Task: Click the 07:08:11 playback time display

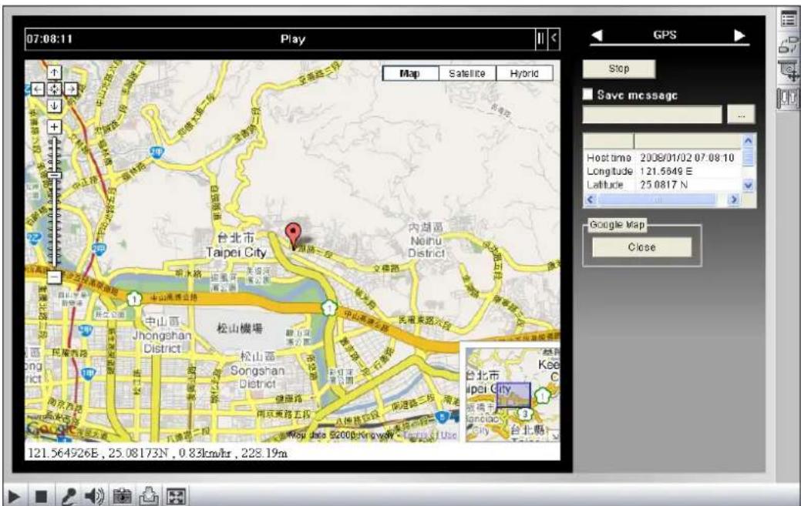Action: (x=49, y=39)
